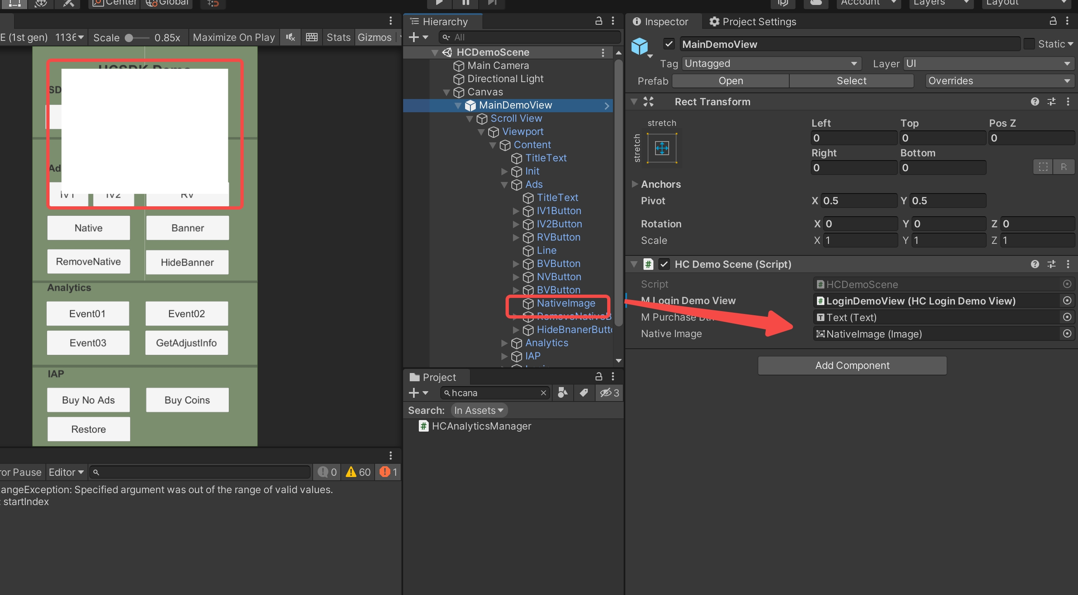
Task: Search by label in Project panel
Action: pos(584,393)
